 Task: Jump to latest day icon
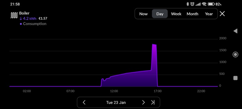153,102
